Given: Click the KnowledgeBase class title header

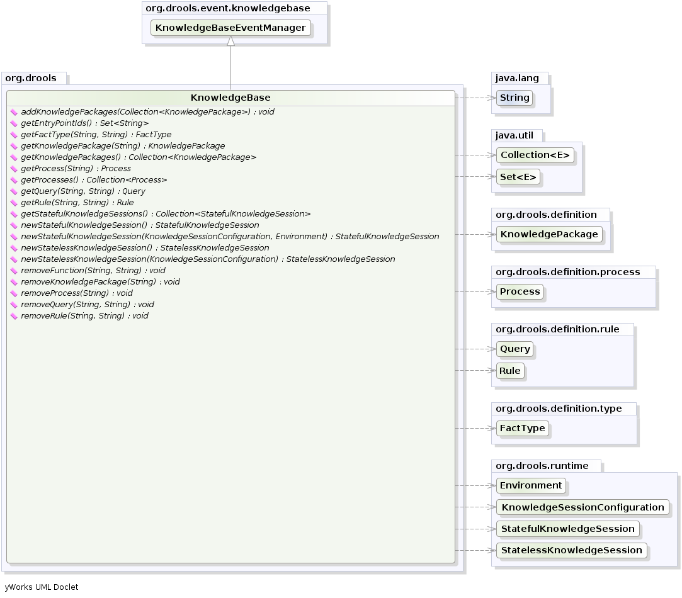Looking at the screenshot, I should pos(230,98).
